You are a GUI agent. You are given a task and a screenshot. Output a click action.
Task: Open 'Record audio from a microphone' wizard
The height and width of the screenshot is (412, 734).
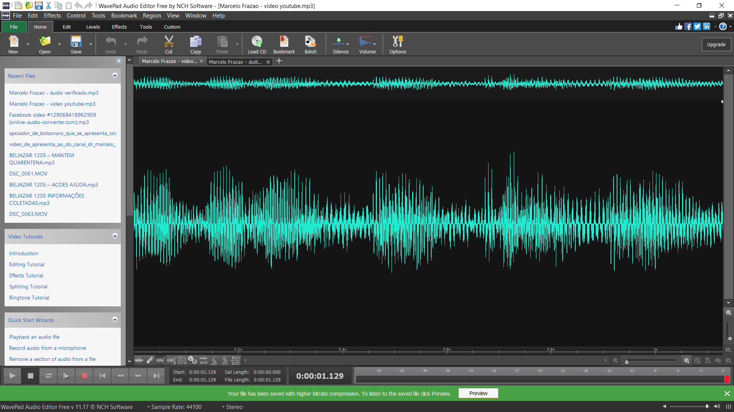(x=47, y=348)
